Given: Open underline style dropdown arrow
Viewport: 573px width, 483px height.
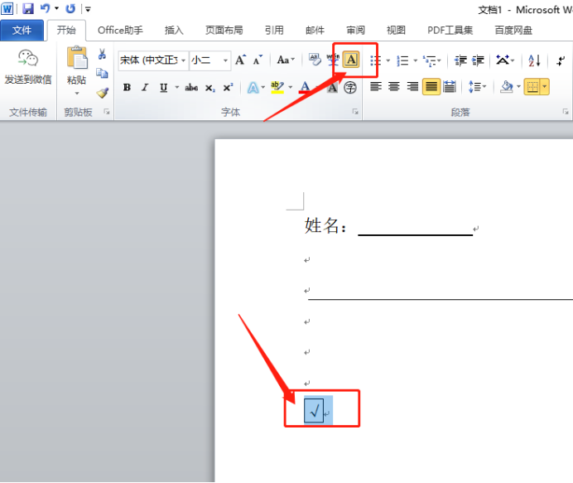Looking at the screenshot, I should [x=177, y=87].
